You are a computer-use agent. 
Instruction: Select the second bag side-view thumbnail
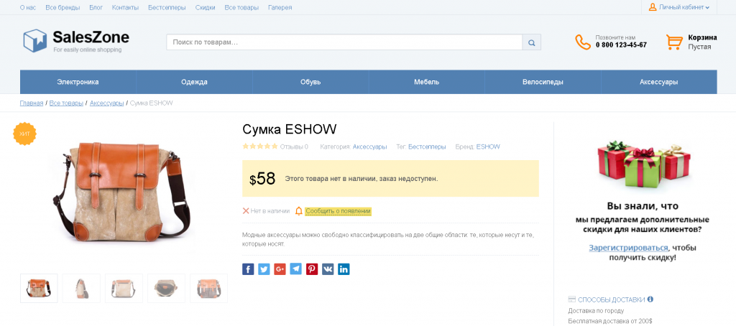(x=81, y=288)
